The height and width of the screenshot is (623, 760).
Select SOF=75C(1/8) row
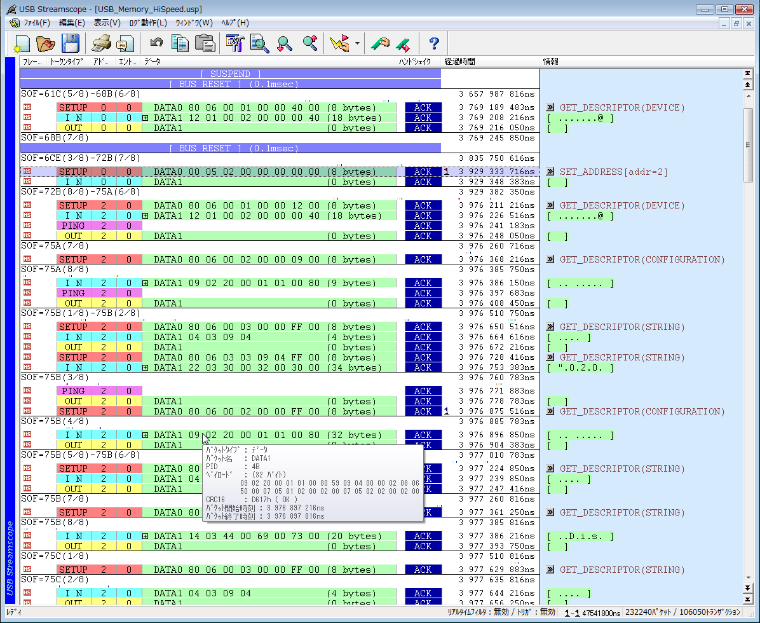click(x=280, y=556)
